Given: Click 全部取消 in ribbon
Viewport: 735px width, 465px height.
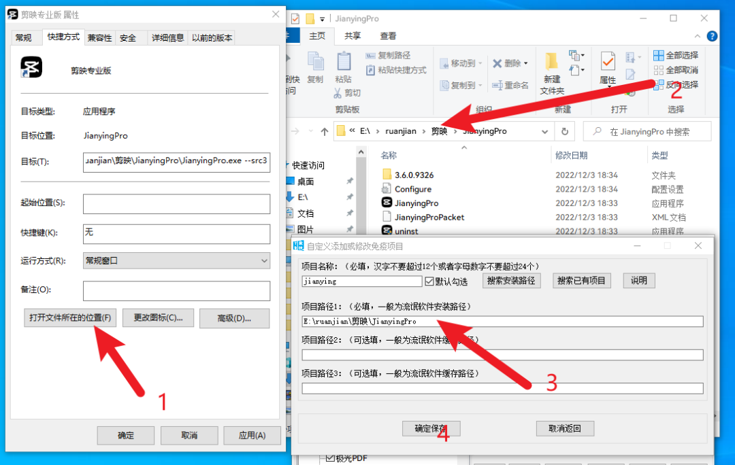Looking at the screenshot, I should [x=676, y=70].
